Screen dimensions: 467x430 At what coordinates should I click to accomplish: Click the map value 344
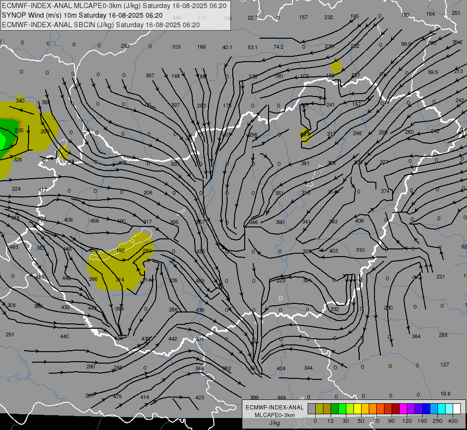pyautogui.click(x=308, y=368)
